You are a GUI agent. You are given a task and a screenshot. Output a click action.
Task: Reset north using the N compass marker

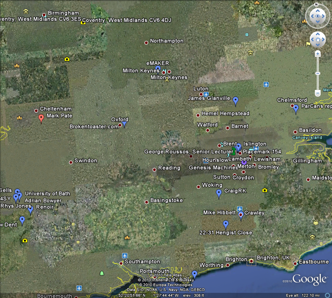316,5
